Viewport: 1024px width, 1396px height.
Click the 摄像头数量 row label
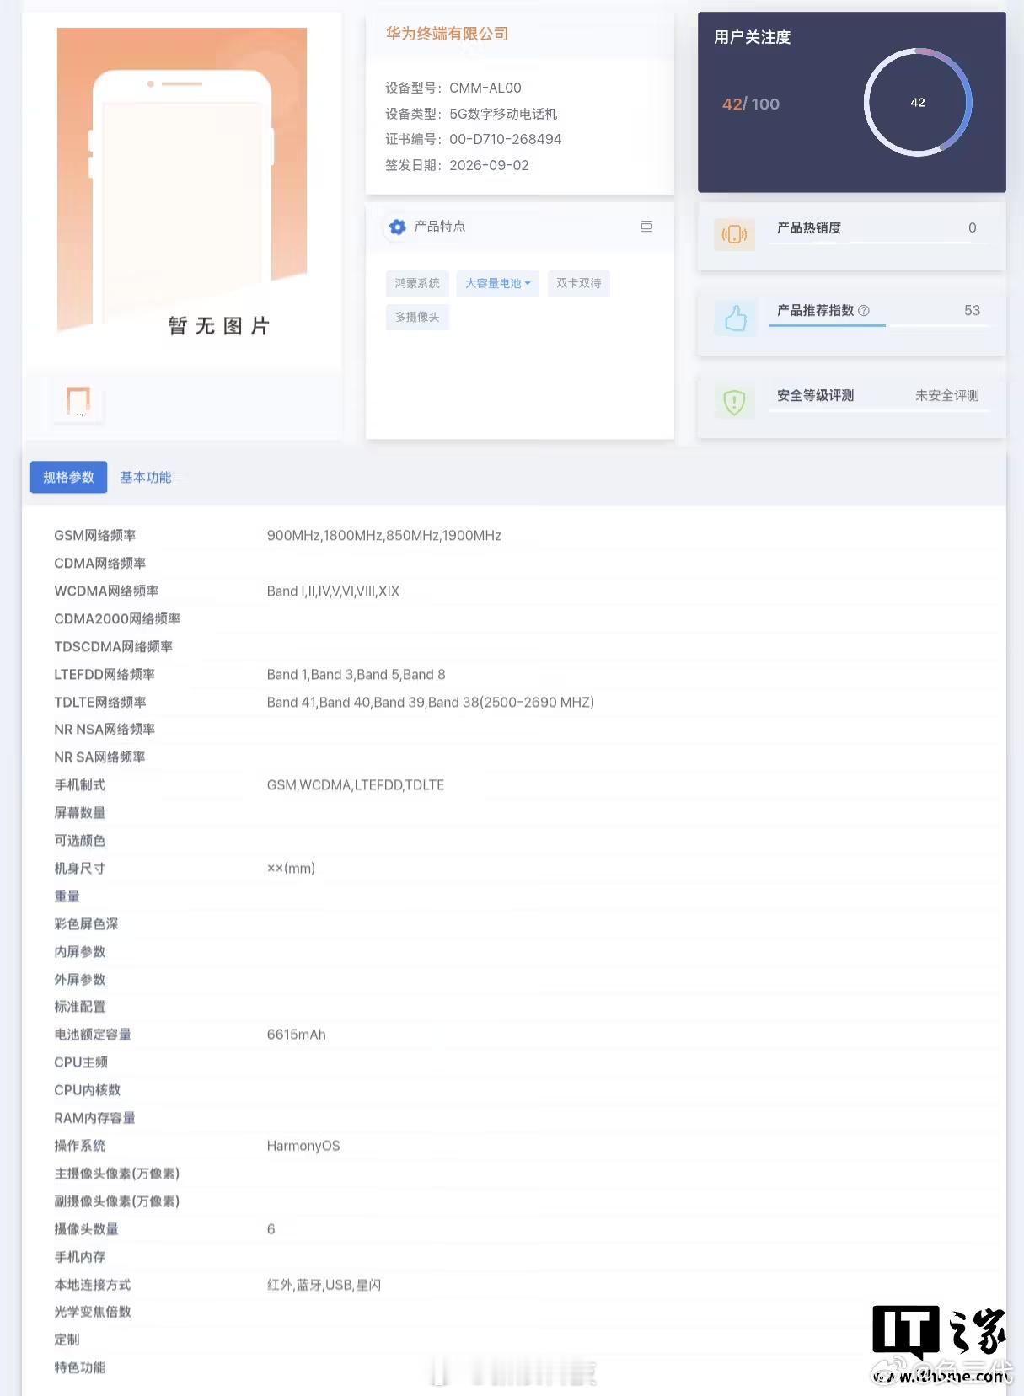point(86,1228)
